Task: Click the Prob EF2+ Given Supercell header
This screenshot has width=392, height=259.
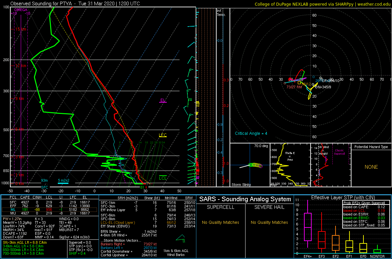Action: click(x=365, y=203)
